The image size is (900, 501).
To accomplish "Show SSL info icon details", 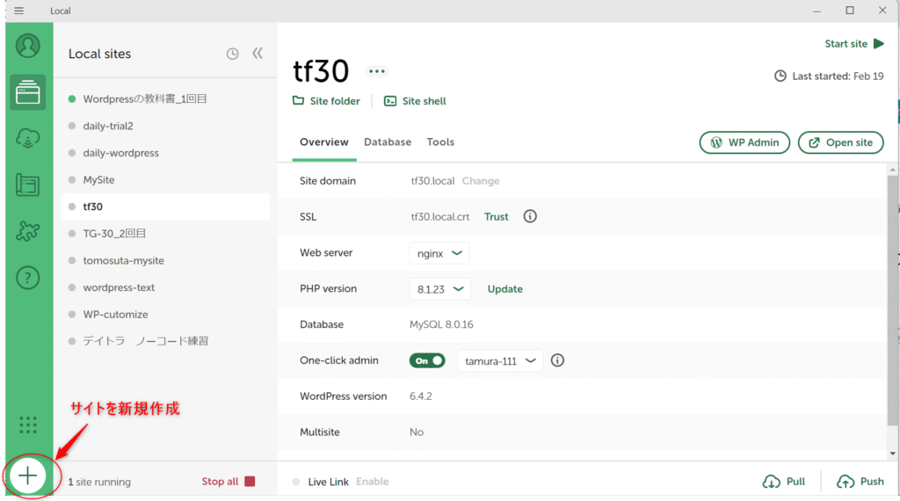I will click(x=530, y=216).
